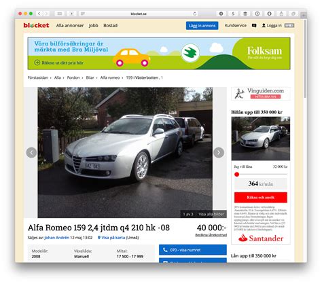Click the previous image arrow on car photo

click(31, 152)
